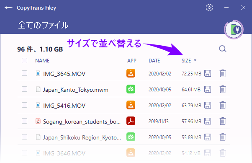This screenshot has width=252, height=163.
Task: Toggle the SIZE sort arrow
Action: pyautogui.click(x=195, y=60)
